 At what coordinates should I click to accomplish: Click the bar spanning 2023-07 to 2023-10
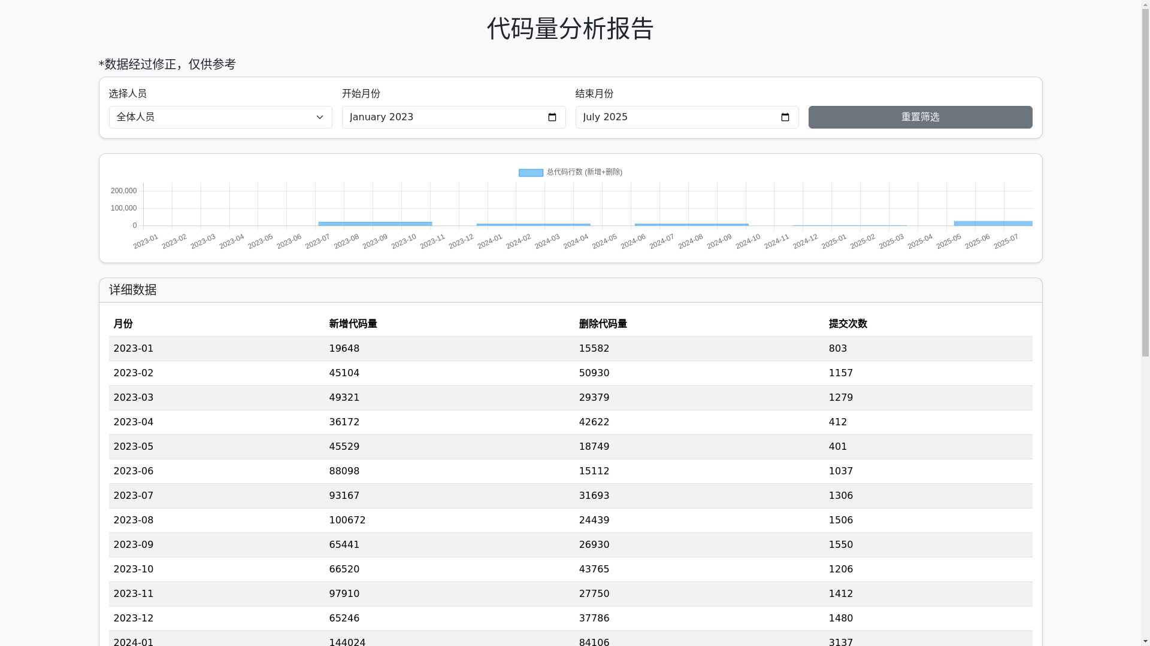(x=375, y=224)
